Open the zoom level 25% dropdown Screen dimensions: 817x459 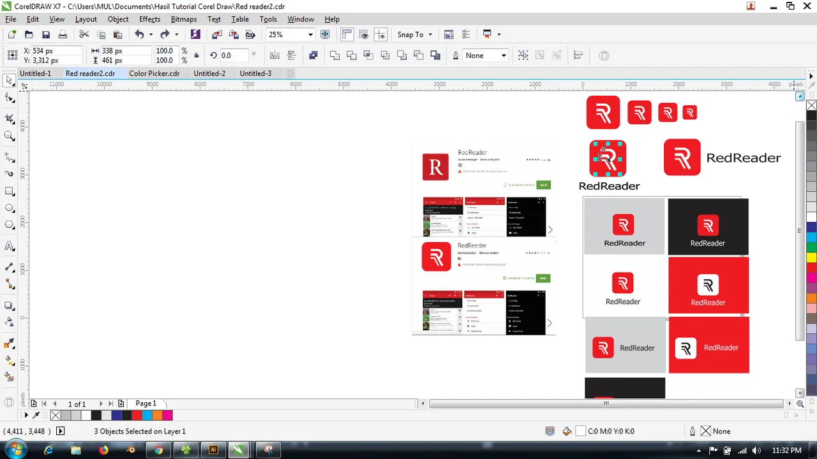coord(310,34)
